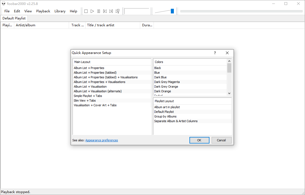305x195 pixels.
Task: Select Album art in playlist layout
Action: [168, 107]
